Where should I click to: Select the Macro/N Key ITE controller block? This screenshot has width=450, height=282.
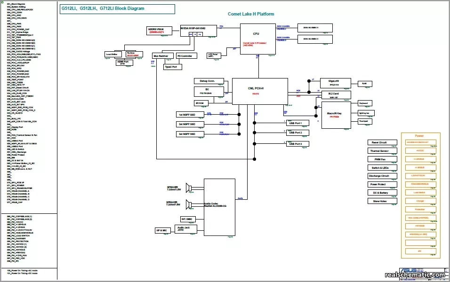(336, 115)
